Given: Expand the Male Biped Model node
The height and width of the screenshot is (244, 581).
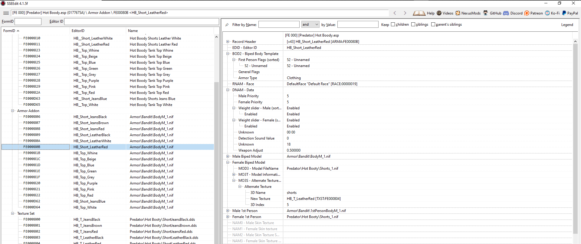Looking at the screenshot, I should 228,156.
